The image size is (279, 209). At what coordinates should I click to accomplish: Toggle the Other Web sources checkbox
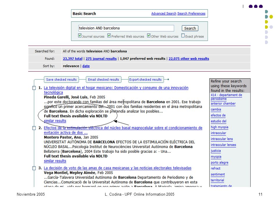point(149,35)
